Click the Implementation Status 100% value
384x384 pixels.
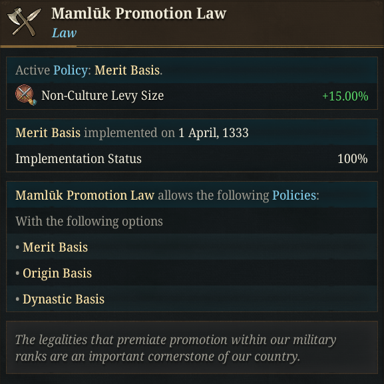(x=353, y=158)
